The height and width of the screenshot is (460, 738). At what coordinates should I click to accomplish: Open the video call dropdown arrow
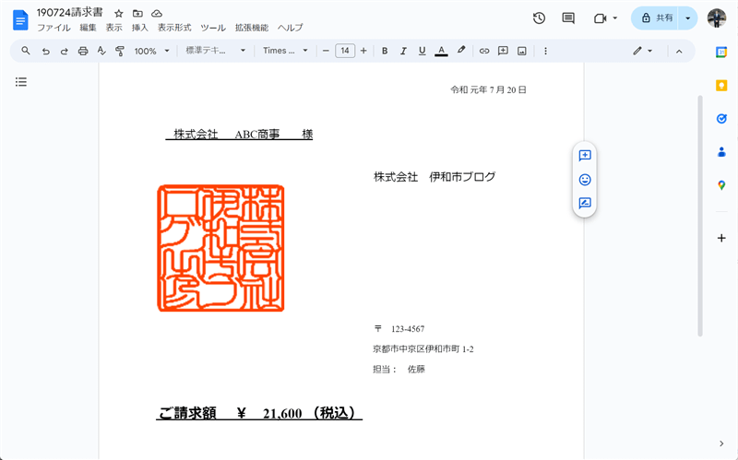614,18
